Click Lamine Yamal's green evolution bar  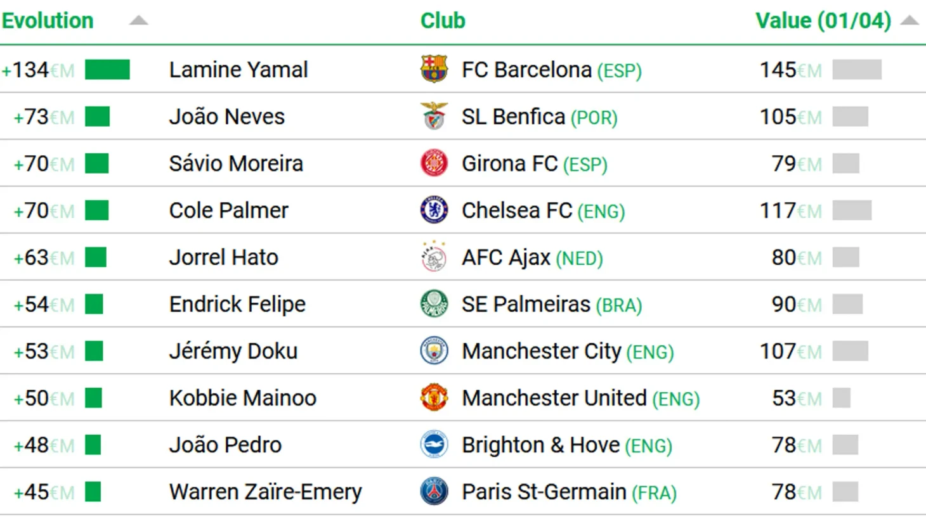(107, 69)
